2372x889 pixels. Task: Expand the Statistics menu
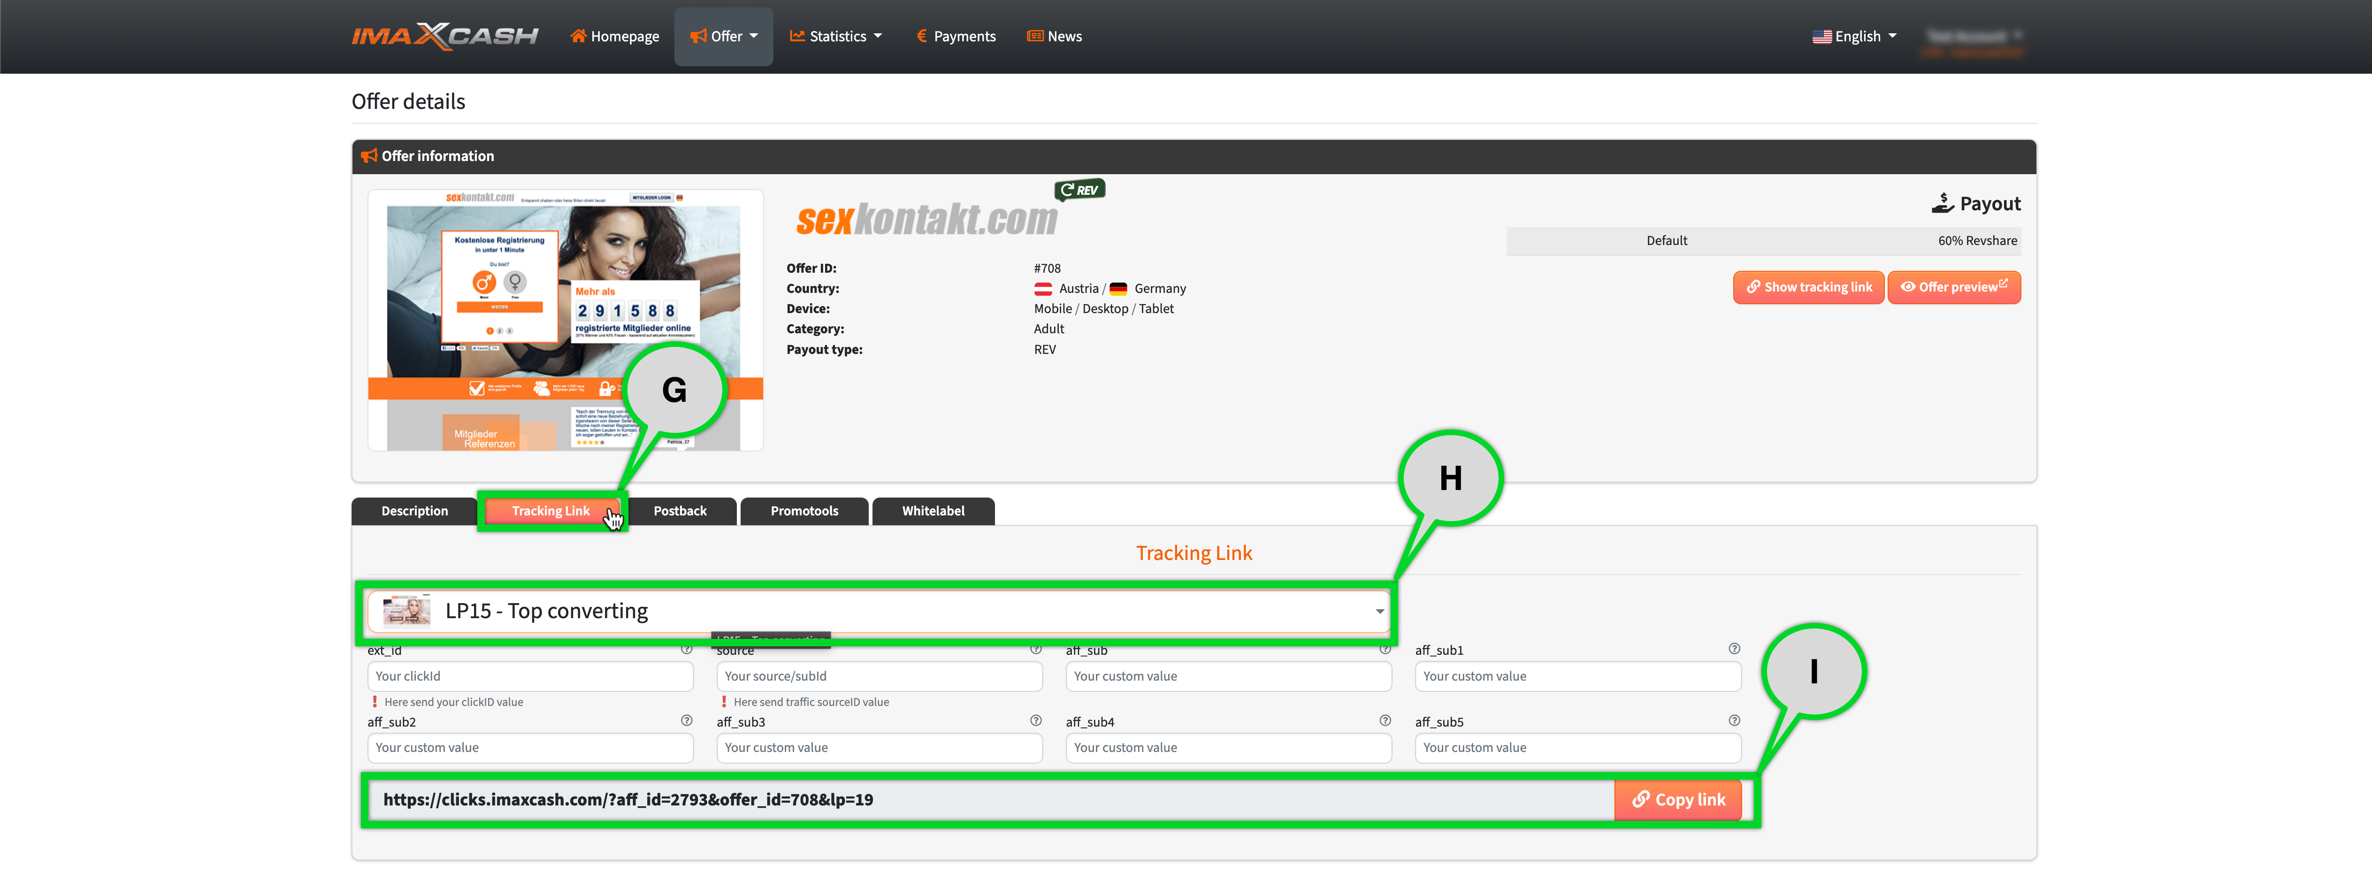click(836, 37)
